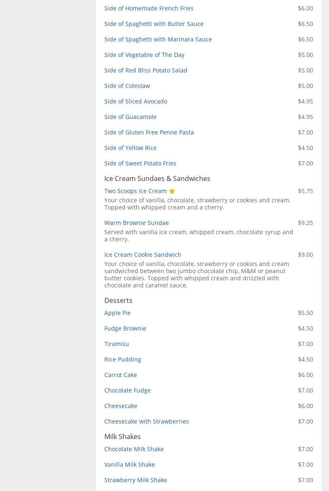Choose Side of Sweet Potato Fries
Screen dimensions: 329x491
[x=140, y=163]
